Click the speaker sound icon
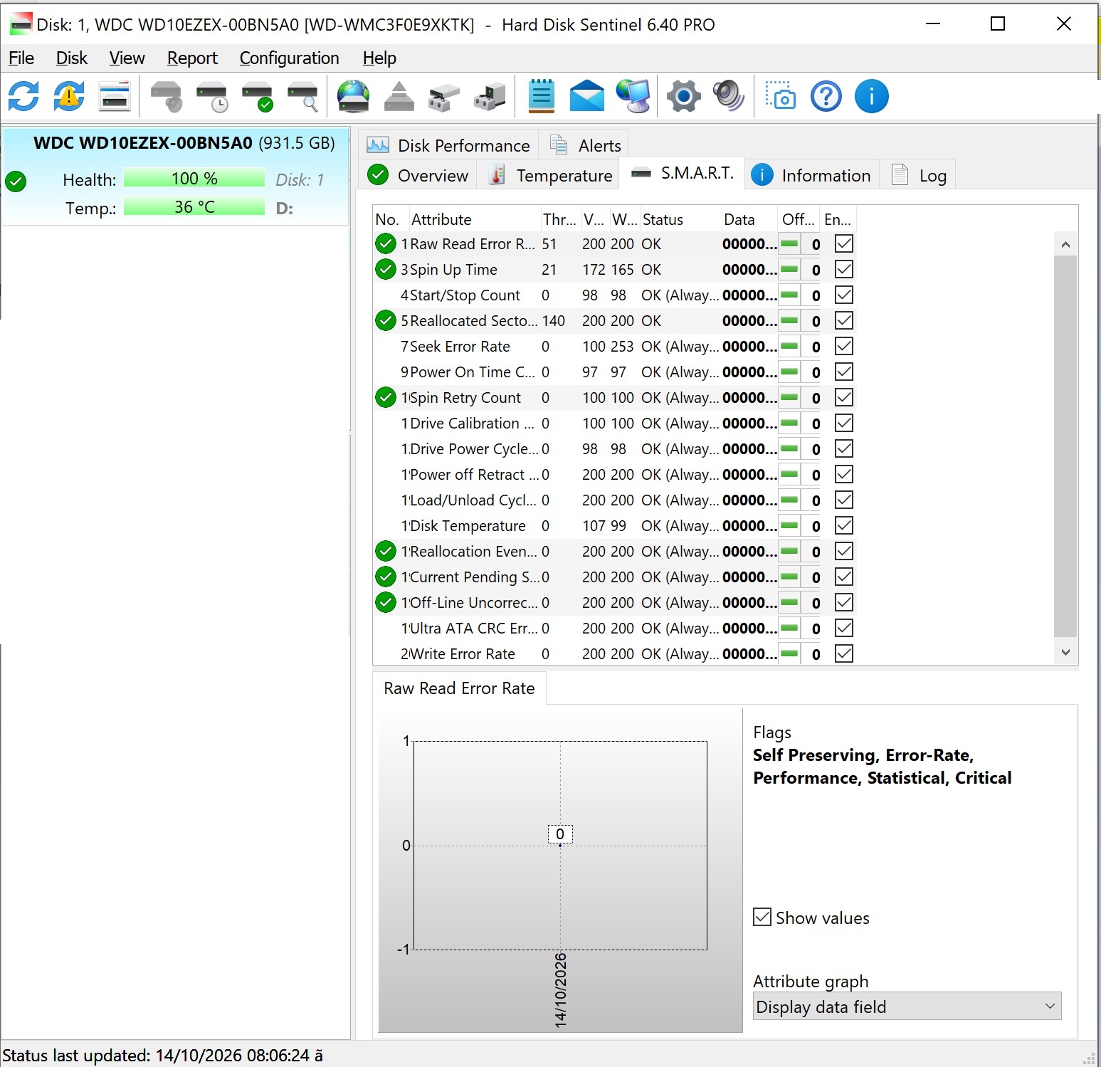This screenshot has height=1067, width=1101. [x=729, y=96]
